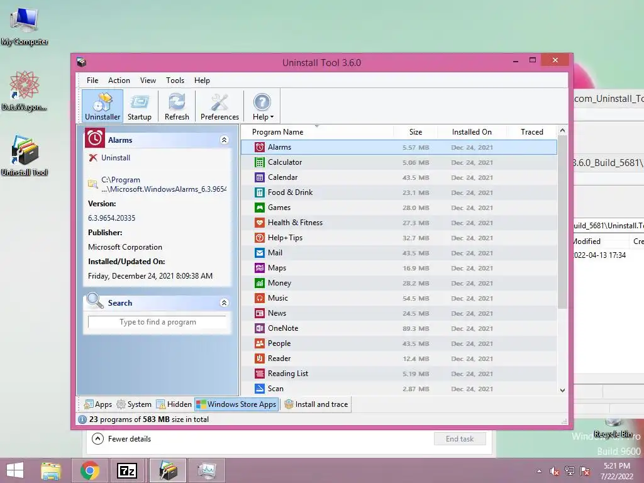This screenshot has width=644, height=483.
Task: Collapse Task Manager with Fewer details
Action: coord(121,438)
